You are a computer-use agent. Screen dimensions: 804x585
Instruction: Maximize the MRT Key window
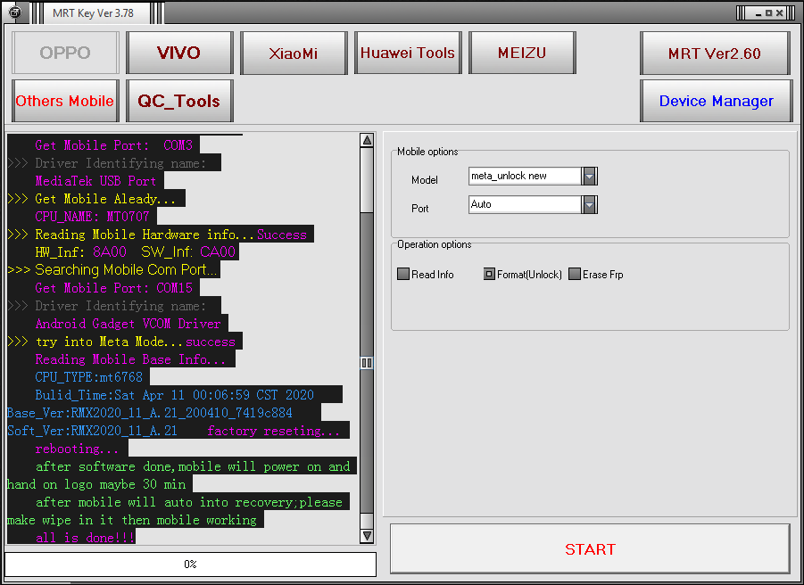coord(768,13)
